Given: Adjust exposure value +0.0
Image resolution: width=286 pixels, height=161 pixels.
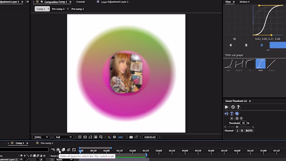Looking at the screenshot, I should pos(120,137).
